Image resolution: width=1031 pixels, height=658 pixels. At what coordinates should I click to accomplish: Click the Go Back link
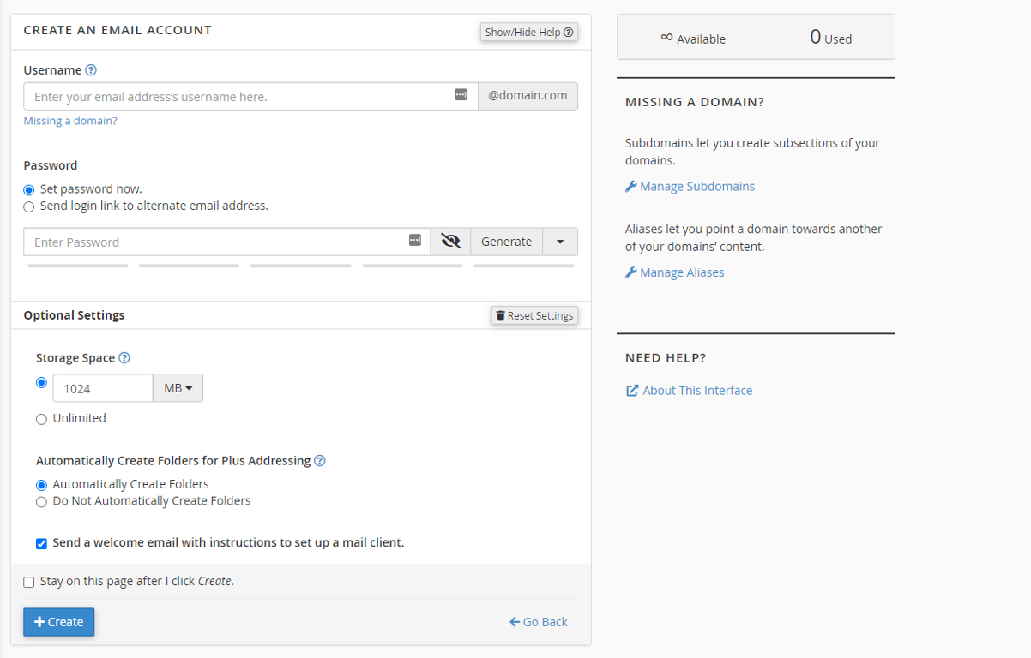tap(538, 621)
